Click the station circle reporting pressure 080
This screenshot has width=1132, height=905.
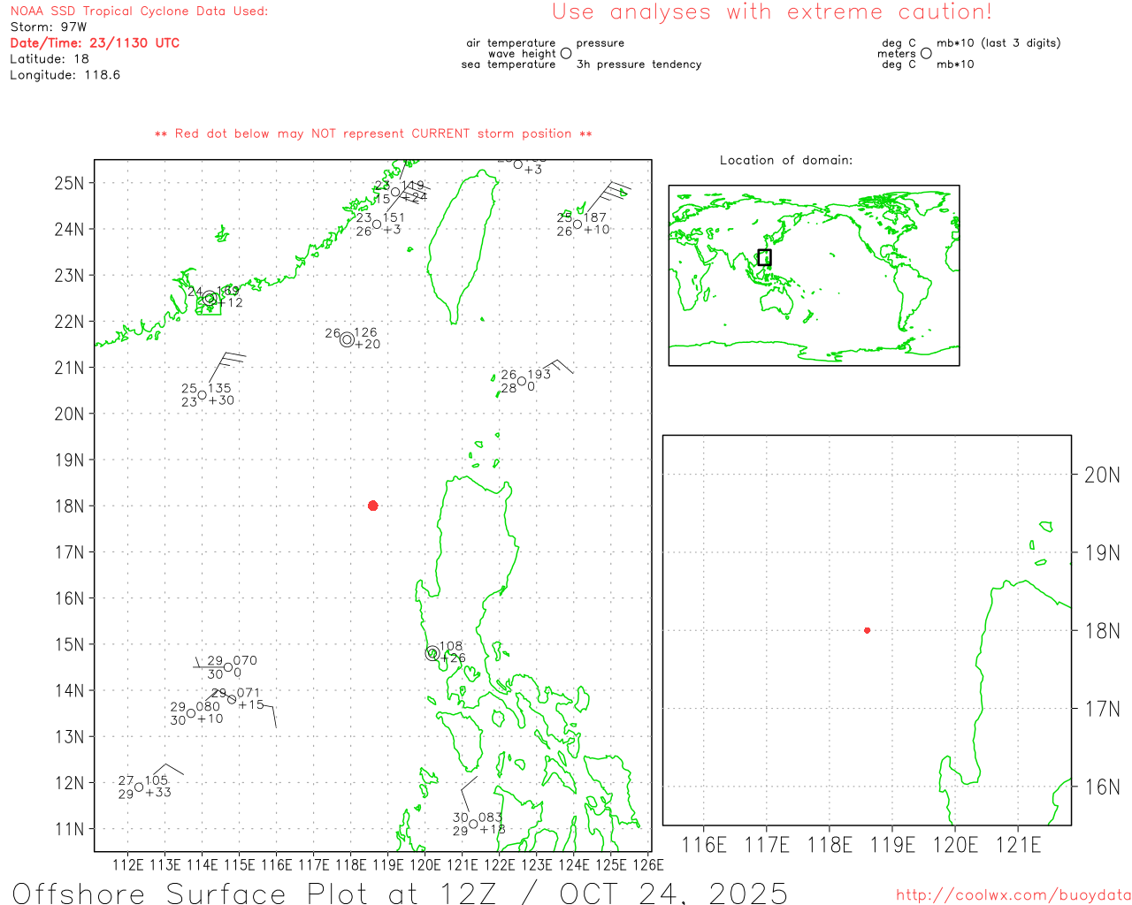click(191, 713)
